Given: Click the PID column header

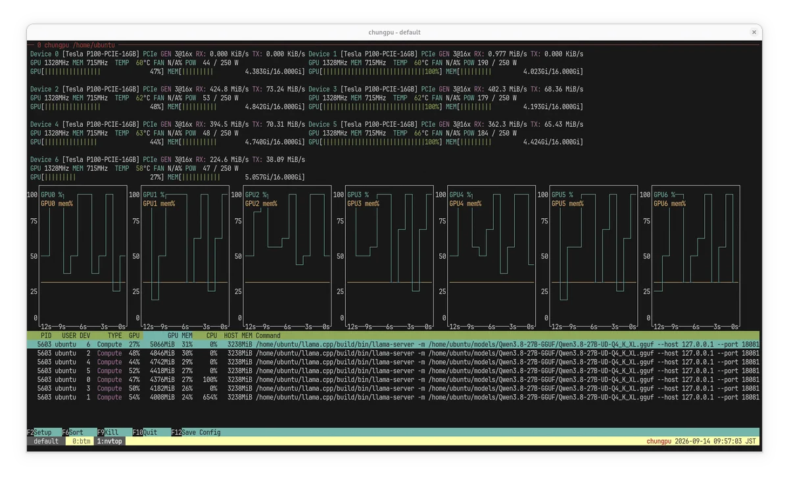Looking at the screenshot, I should point(46,335).
